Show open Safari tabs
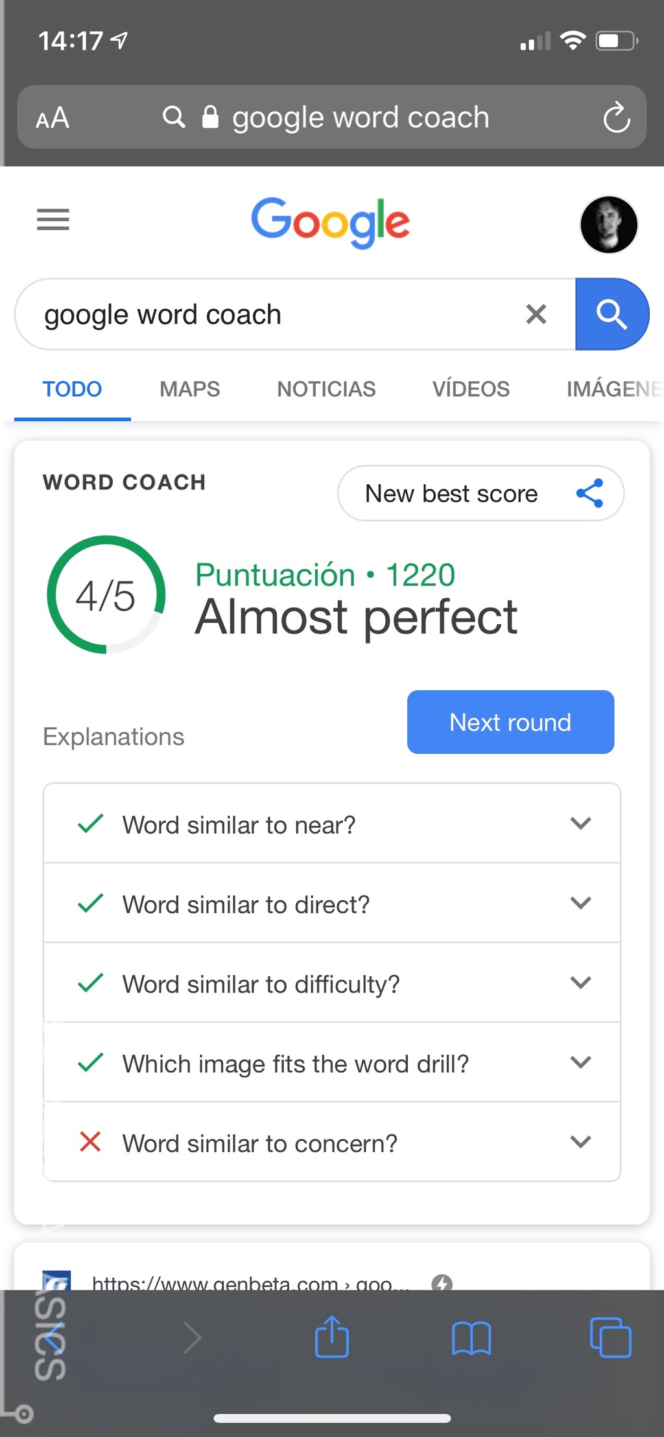Image resolution: width=664 pixels, height=1437 pixels. click(x=609, y=1337)
